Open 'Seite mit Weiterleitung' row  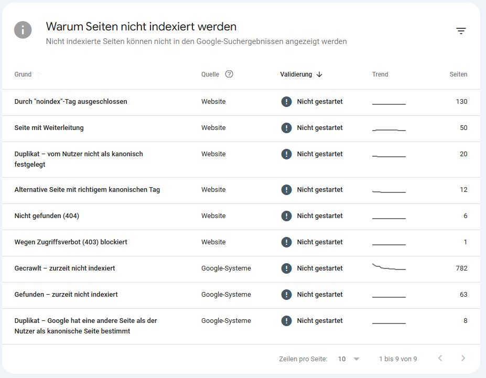(x=49, y=128)
